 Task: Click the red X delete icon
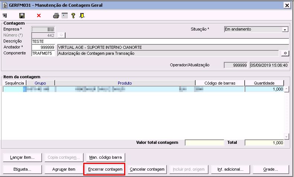pyautogui.click(x=39, y=16)
